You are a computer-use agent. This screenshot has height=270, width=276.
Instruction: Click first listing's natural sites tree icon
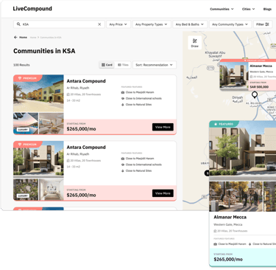coord(123,105)
